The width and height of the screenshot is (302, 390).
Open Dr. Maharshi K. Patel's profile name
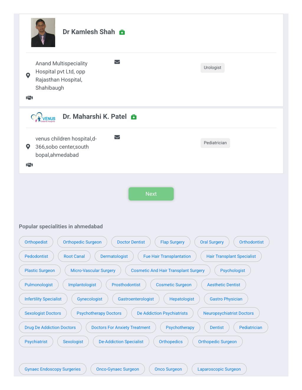[95, 117]
